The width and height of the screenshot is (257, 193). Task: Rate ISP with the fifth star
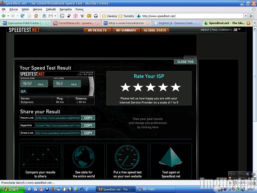pyautogui.click(x=176, y=87)
